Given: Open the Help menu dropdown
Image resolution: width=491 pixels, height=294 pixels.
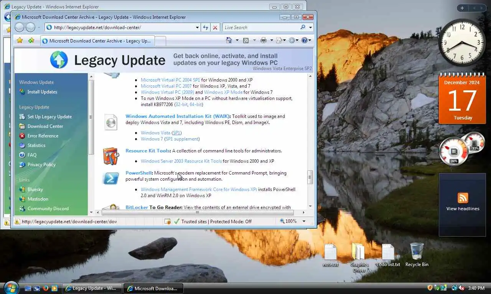Looking at the screenshot, I should pos(306,40).
